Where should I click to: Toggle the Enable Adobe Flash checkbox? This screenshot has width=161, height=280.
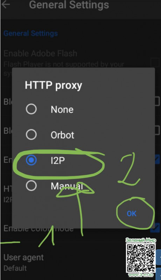[155, 63]
